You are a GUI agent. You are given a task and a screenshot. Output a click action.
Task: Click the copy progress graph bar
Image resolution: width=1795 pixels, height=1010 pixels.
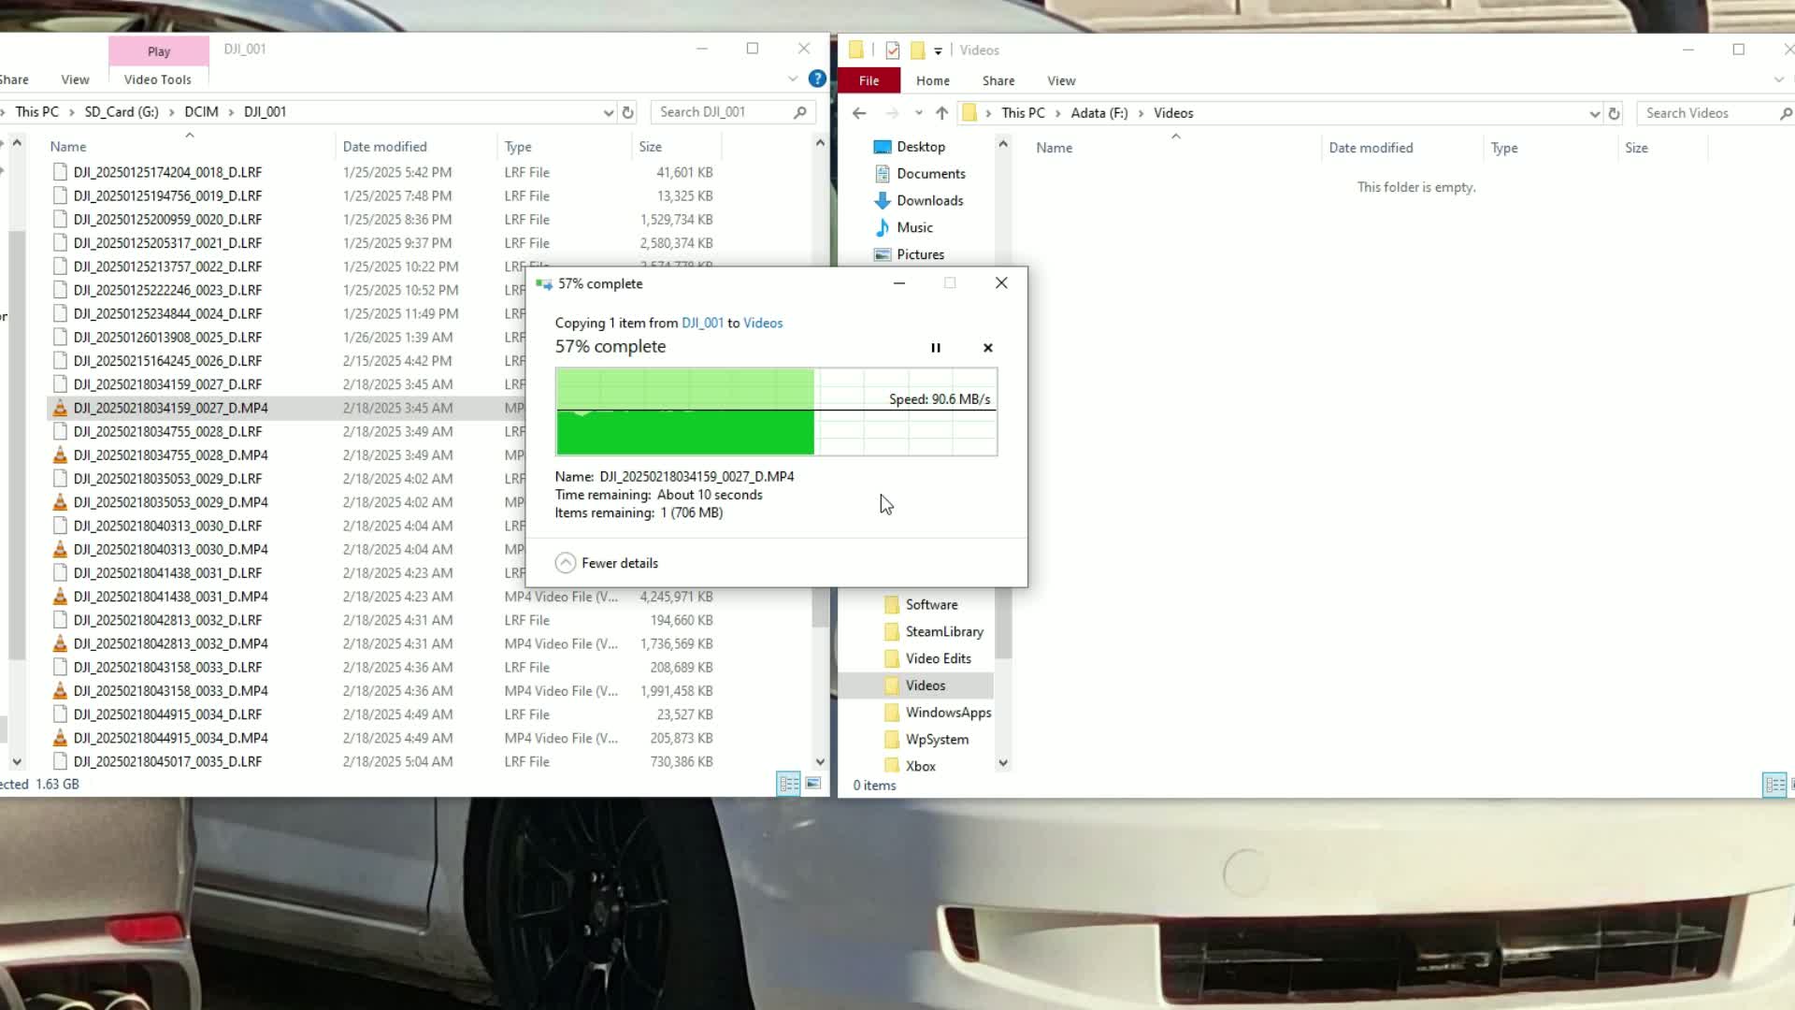(x=776, y=411)
